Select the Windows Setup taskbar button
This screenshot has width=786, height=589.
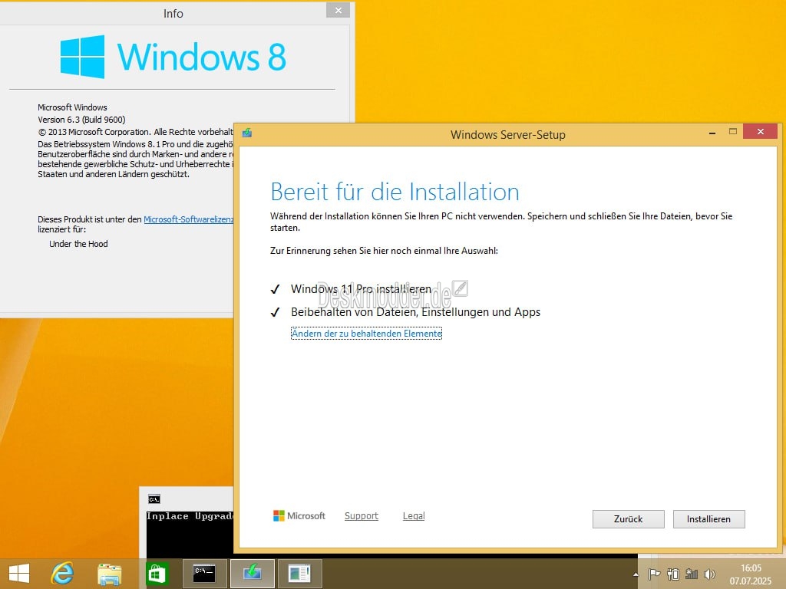click(252, 574)
